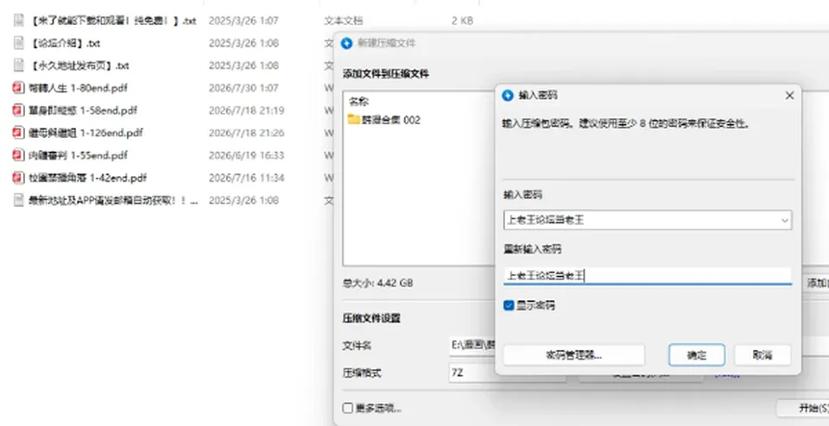
Task: Click inside the 输入密码 password field
Action: click(x=648, y=220)
